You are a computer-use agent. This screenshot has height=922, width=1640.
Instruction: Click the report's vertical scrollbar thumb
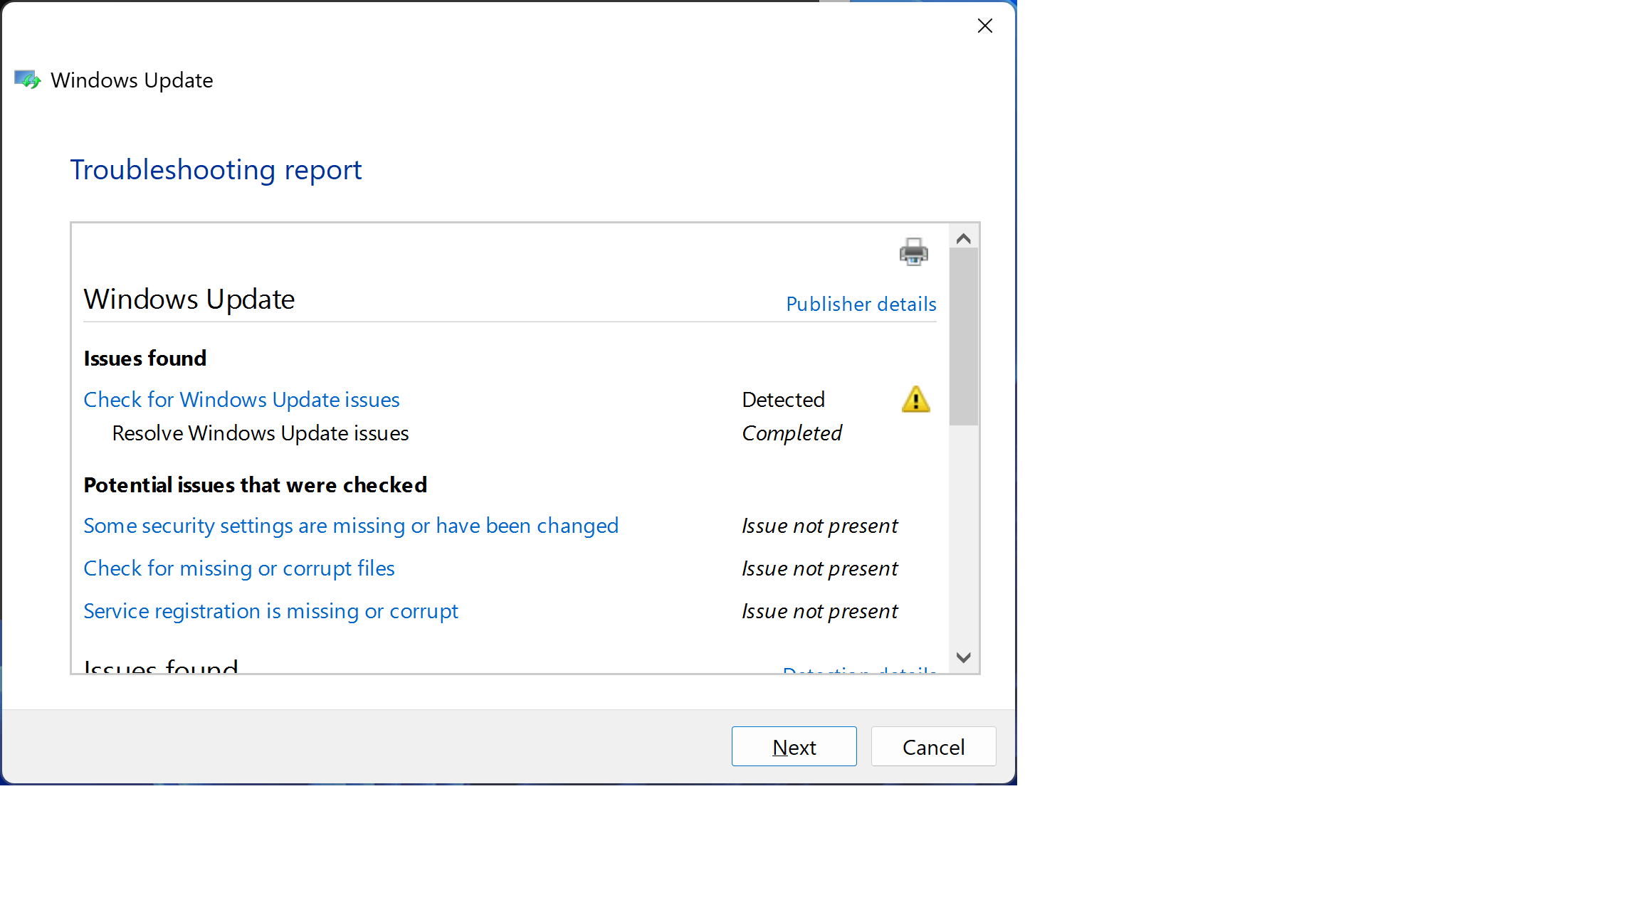point(963,337)
